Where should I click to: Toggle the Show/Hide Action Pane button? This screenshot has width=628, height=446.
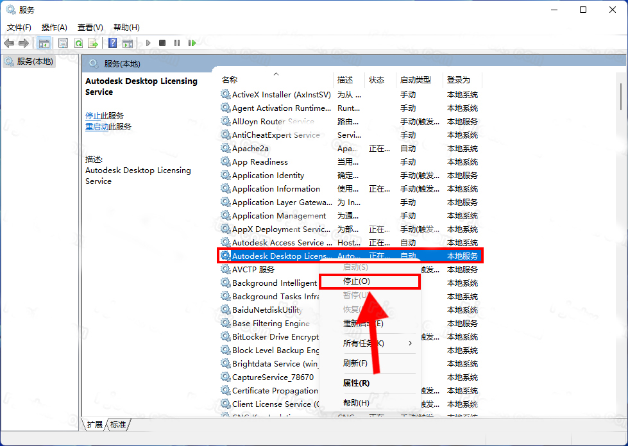tap(128, 43)
